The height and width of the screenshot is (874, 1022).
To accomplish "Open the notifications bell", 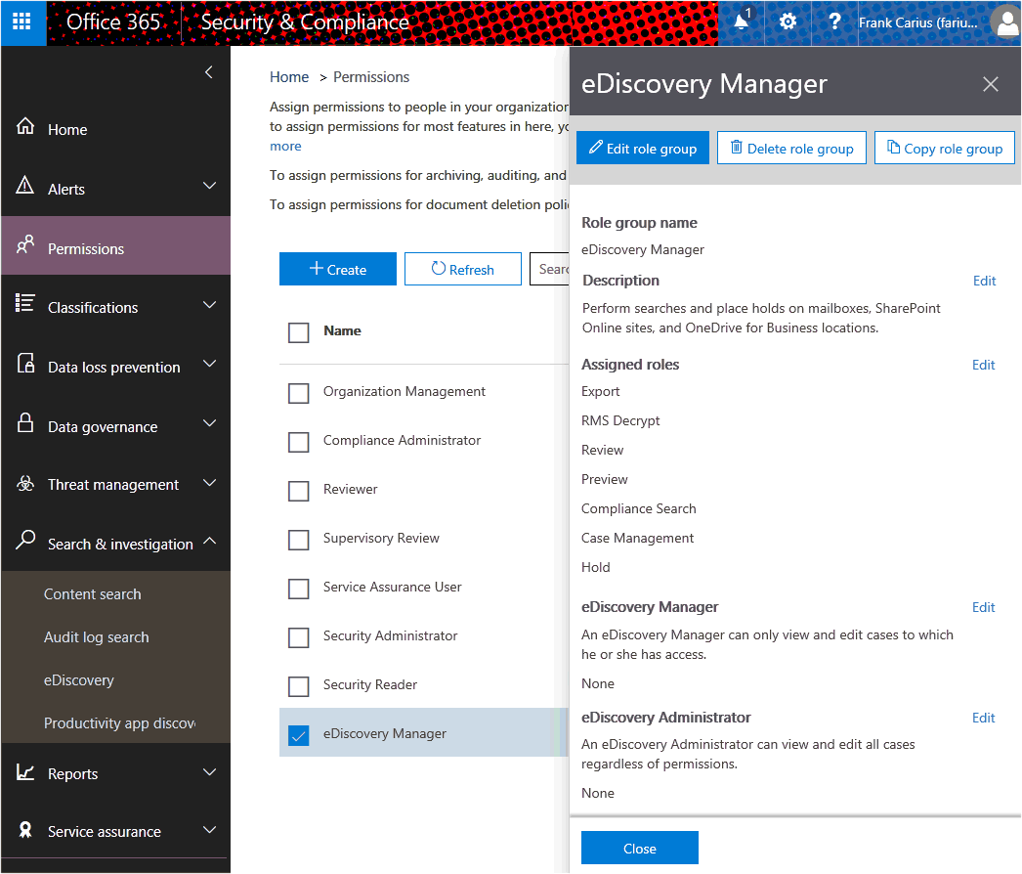I will pyautogui.click(x=742, y=22).
